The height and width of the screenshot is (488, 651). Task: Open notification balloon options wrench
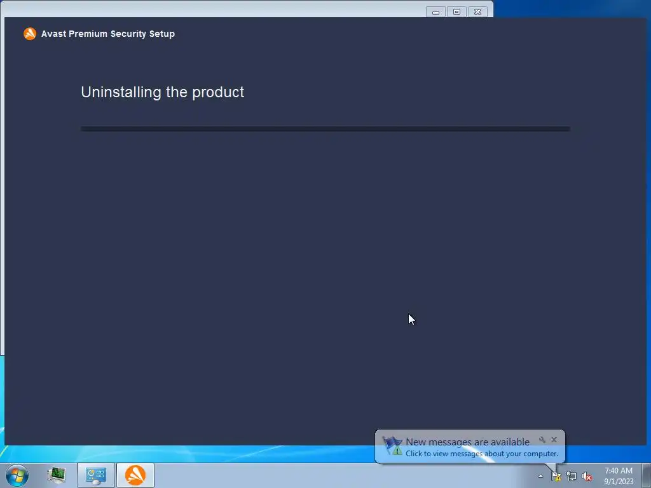coord(542,440)
